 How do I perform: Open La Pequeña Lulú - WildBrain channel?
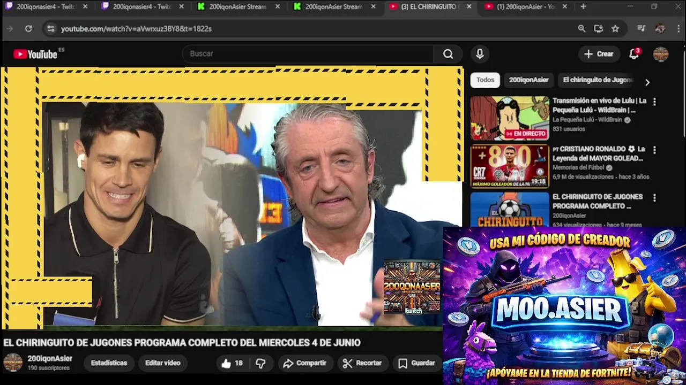click(588, 120)
